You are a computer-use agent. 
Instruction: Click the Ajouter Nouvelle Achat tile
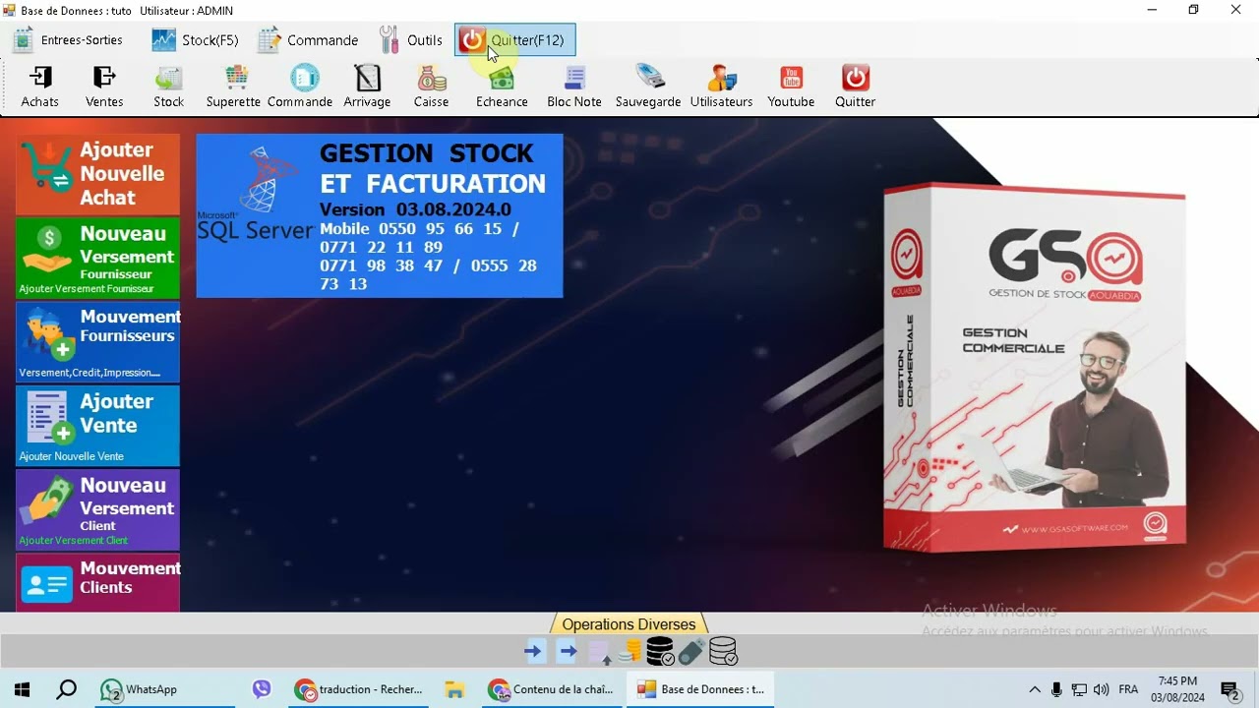click(x=97, y=174)
